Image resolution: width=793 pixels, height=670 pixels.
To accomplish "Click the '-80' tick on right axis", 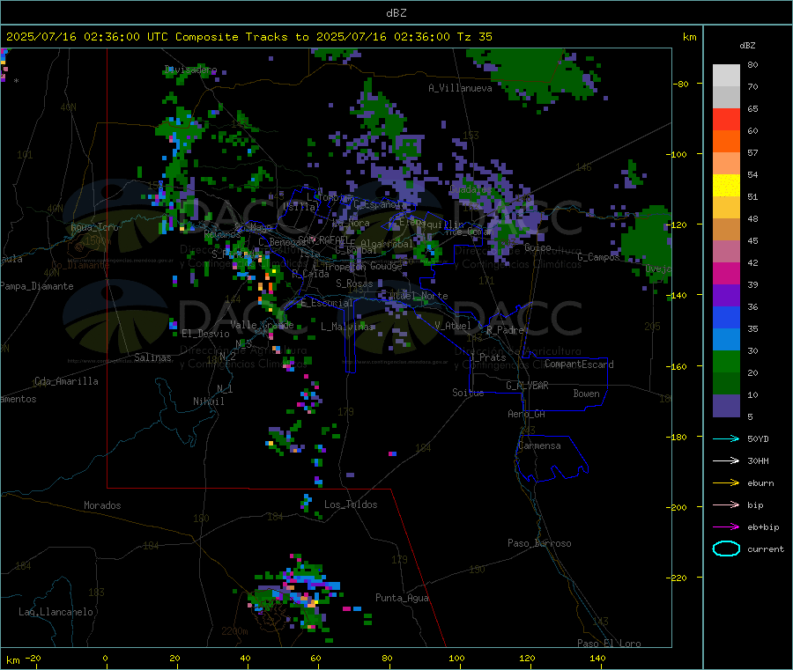I will click(680, 84).
